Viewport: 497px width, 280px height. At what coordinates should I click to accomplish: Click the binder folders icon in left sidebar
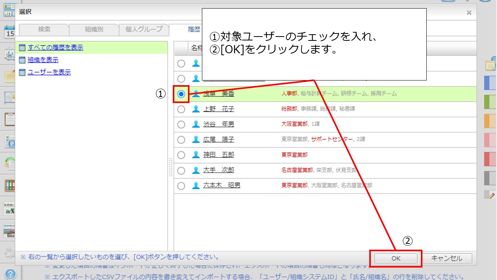tap(9, 185)
